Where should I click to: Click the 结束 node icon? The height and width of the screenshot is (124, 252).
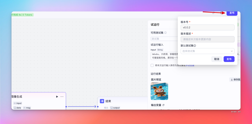pos(102,101)
